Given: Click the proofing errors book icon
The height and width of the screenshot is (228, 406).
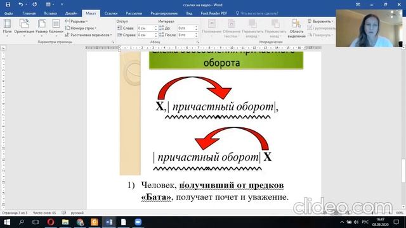Looking at the screenshot, I should pyautogui.click(x=64, y=213).
